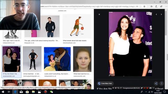This screenshot has height=94, width=168.
Task: Open WeChat on taskbar
Action: [51, 92]
